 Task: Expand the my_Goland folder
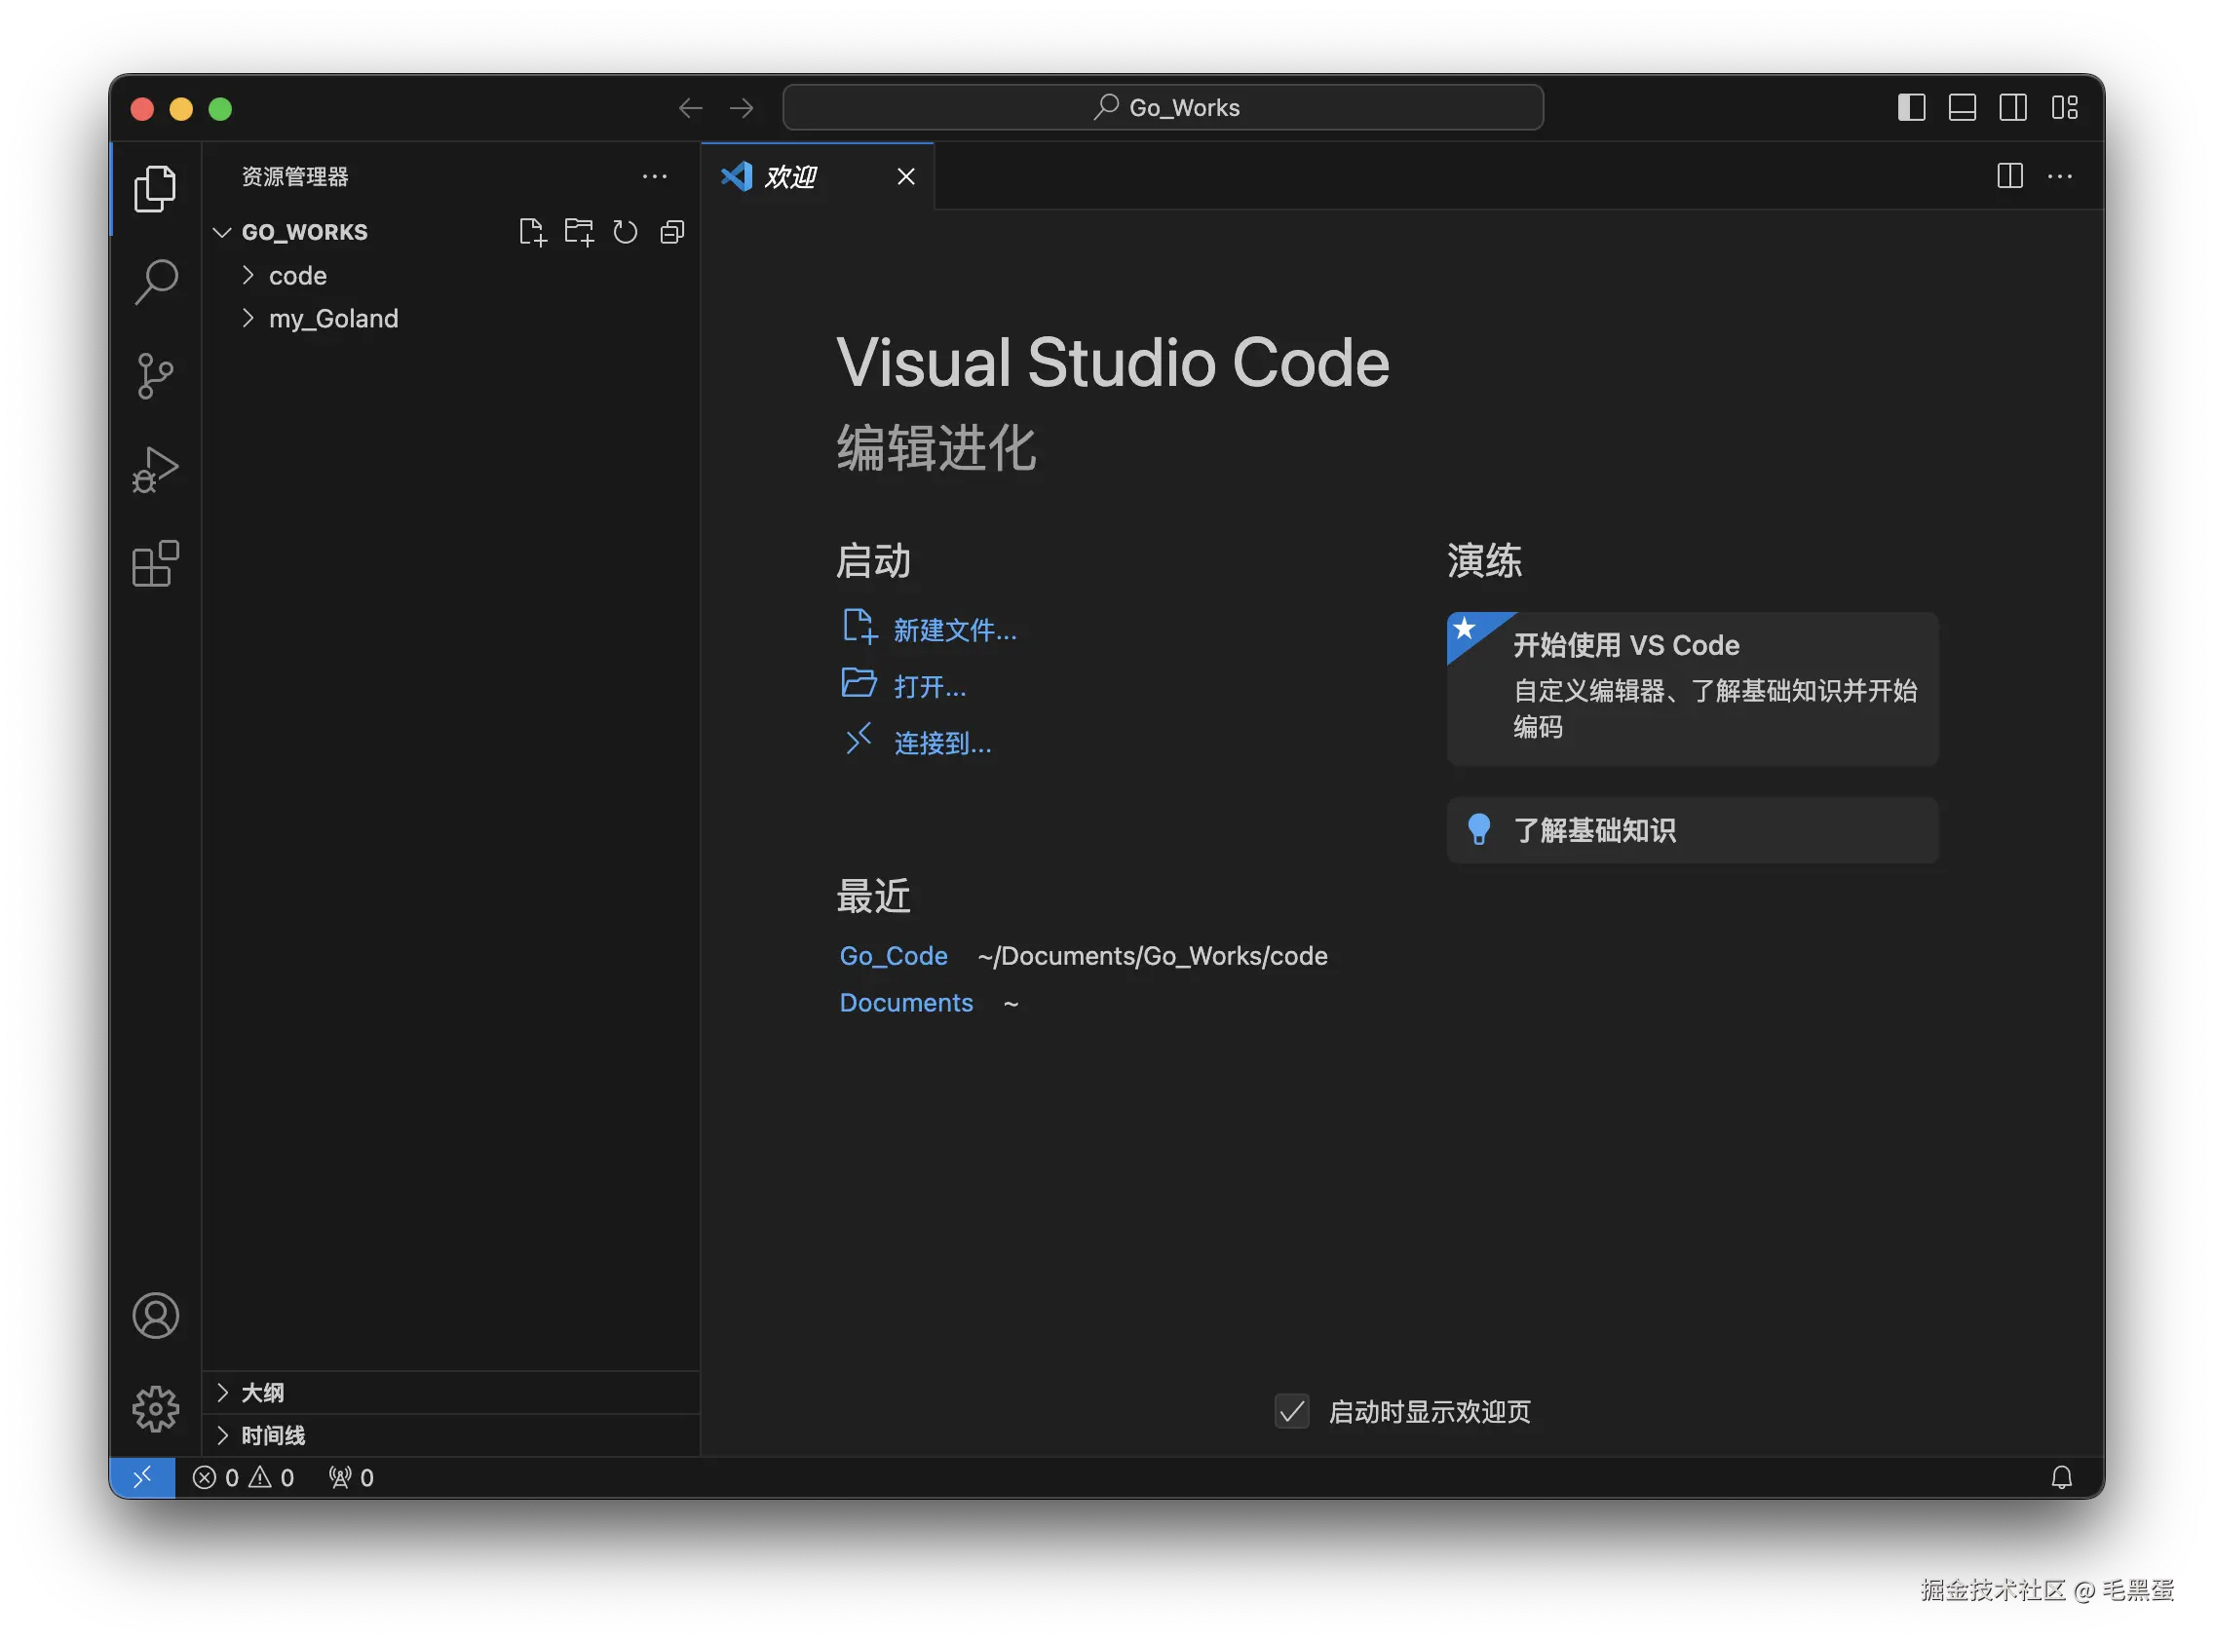tap(333, 319)
